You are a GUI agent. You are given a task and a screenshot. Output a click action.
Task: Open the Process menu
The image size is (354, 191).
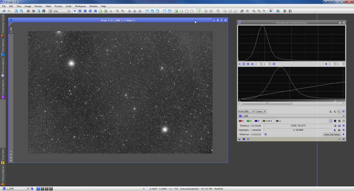[58, 6]
